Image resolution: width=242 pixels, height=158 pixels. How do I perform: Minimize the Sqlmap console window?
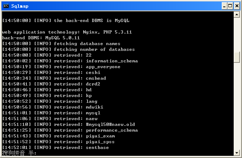click(x=224, y=6)
